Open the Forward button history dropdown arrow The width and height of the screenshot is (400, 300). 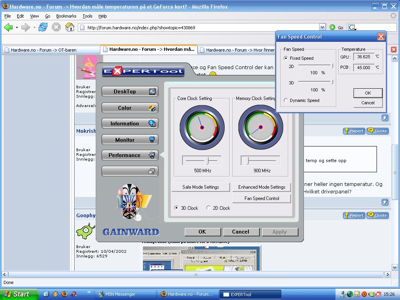[x=34, y=27]
